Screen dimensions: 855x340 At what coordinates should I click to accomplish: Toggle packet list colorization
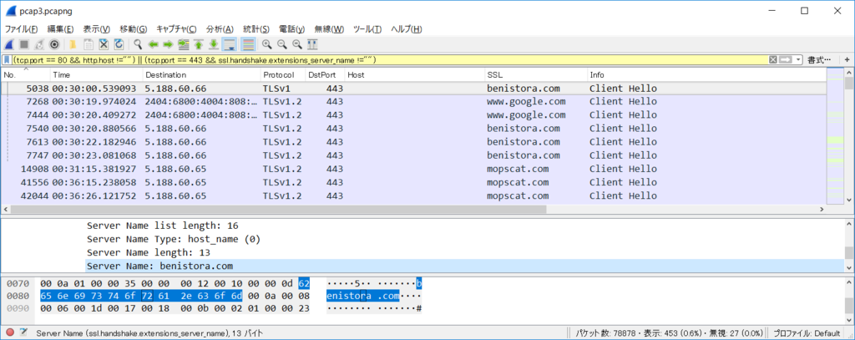coord(248,44)
